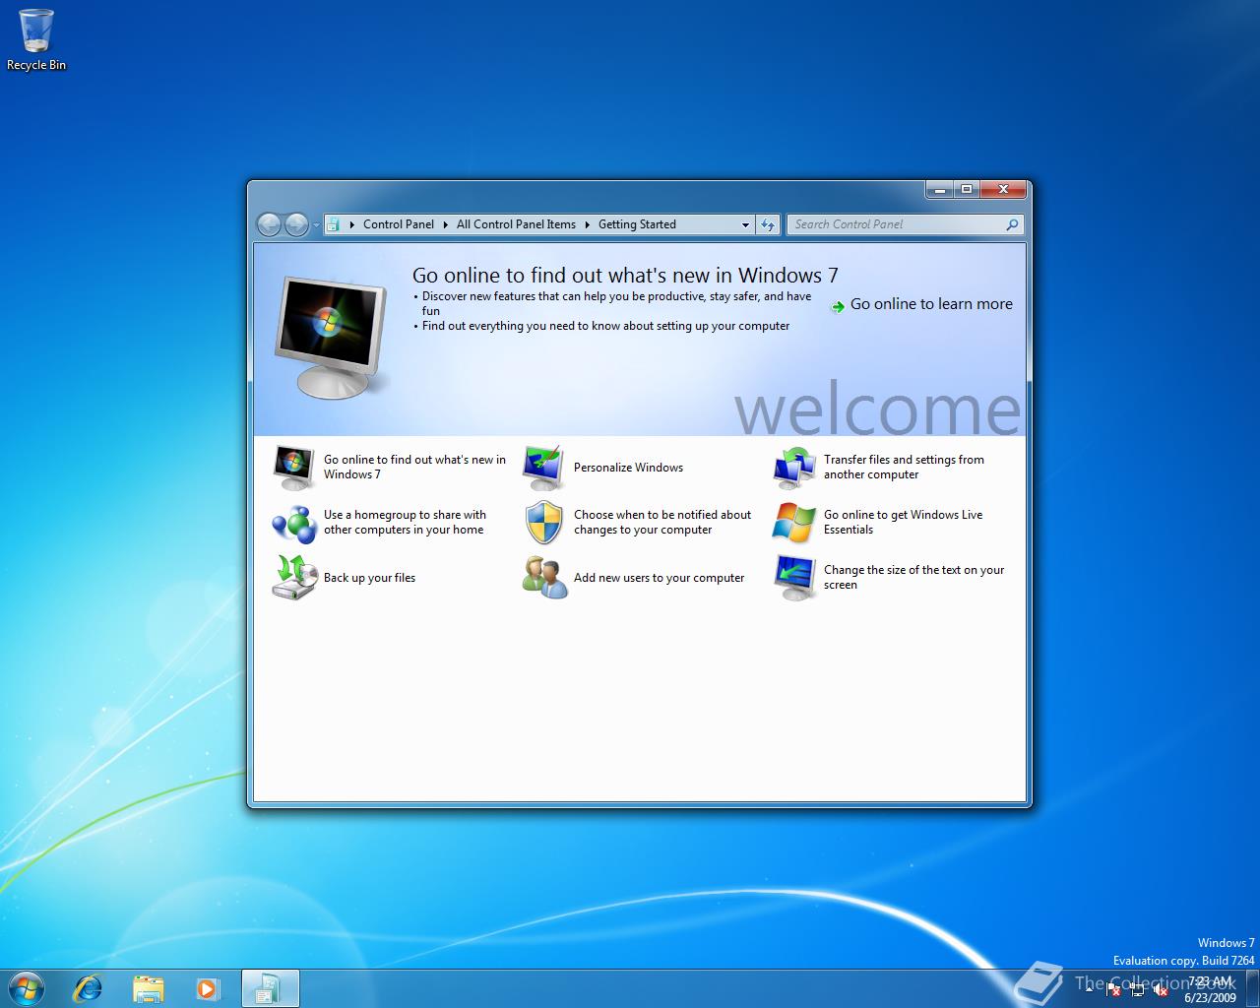Click the network tray icon
The width and height of the screenshot is (1260, 1008).
point(1136,989)
